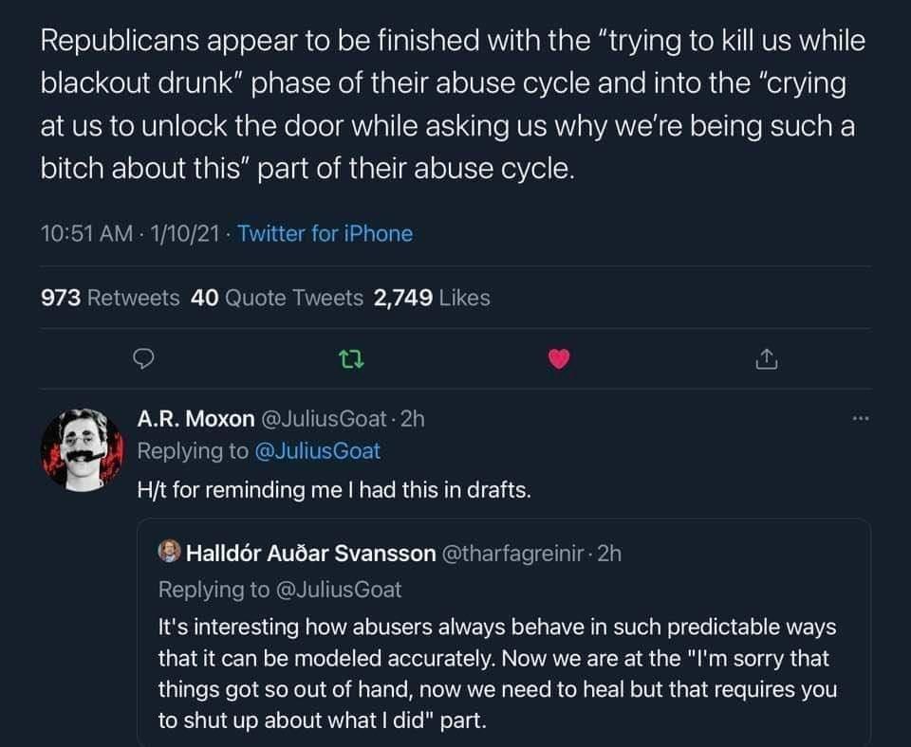Visit the @JuliusGoat handle beside A.R. Moxon
The image size is (911, 747).
tap(324, 418)
